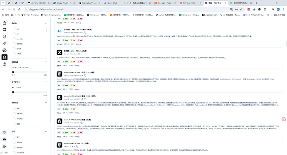Toggle the sun light-mode theme icon

[x=5, y=132]
